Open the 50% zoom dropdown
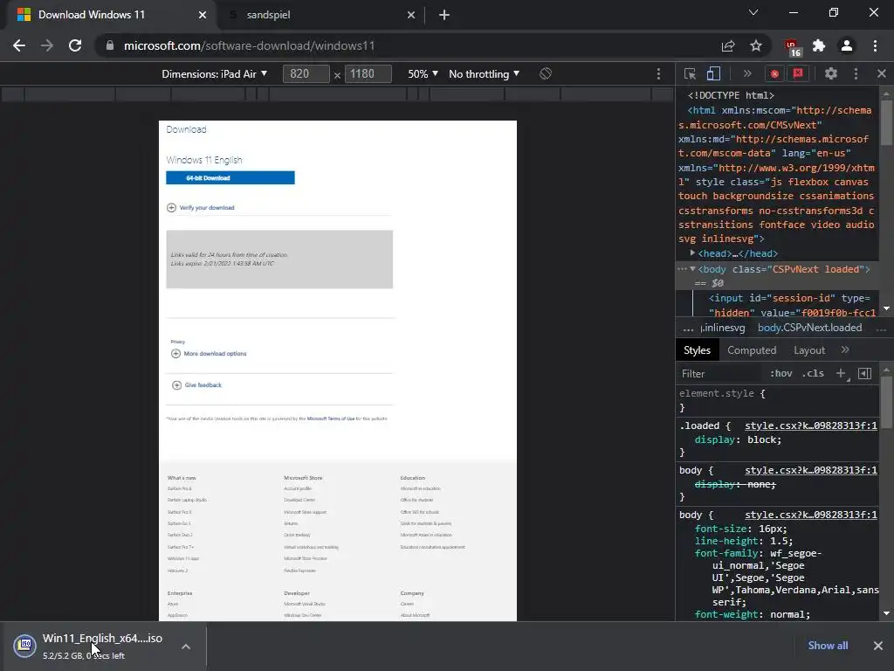This screenshot has width=894, height=671. click(x=423, y=74)
